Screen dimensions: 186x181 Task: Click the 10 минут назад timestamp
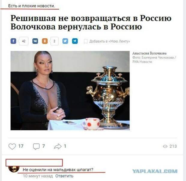pyautogui.click(x=38, y=176)
